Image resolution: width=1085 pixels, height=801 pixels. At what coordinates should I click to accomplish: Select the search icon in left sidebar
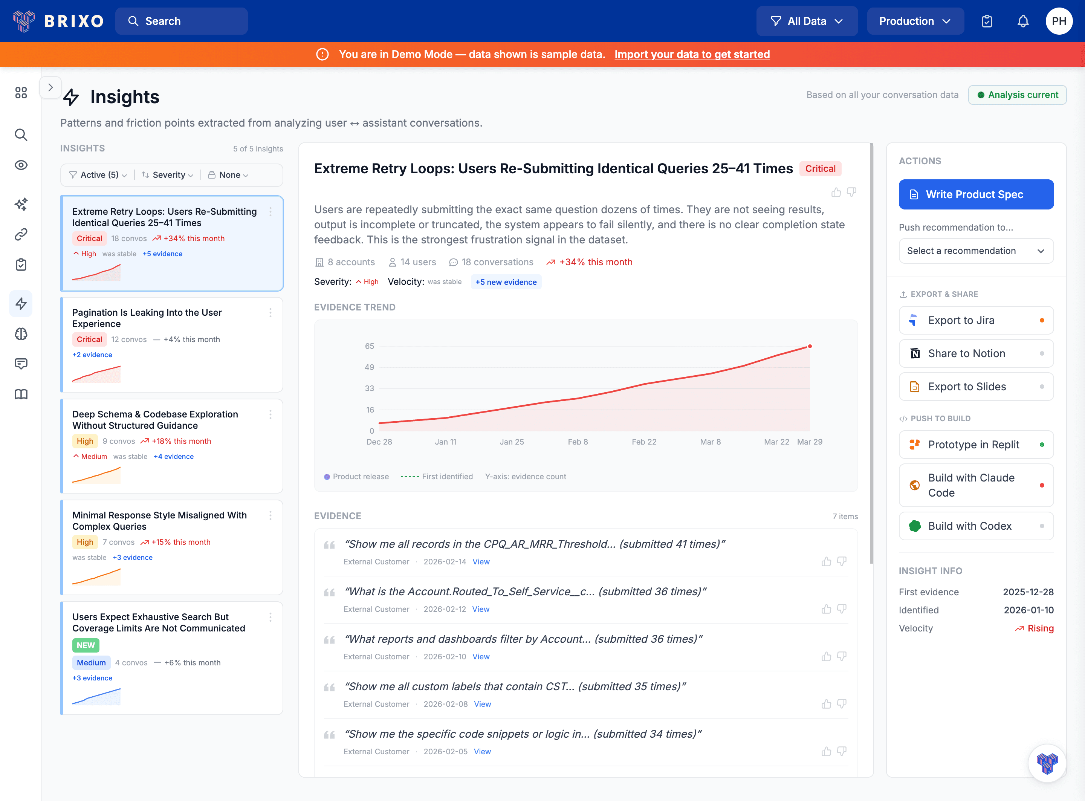click(21, 135)
